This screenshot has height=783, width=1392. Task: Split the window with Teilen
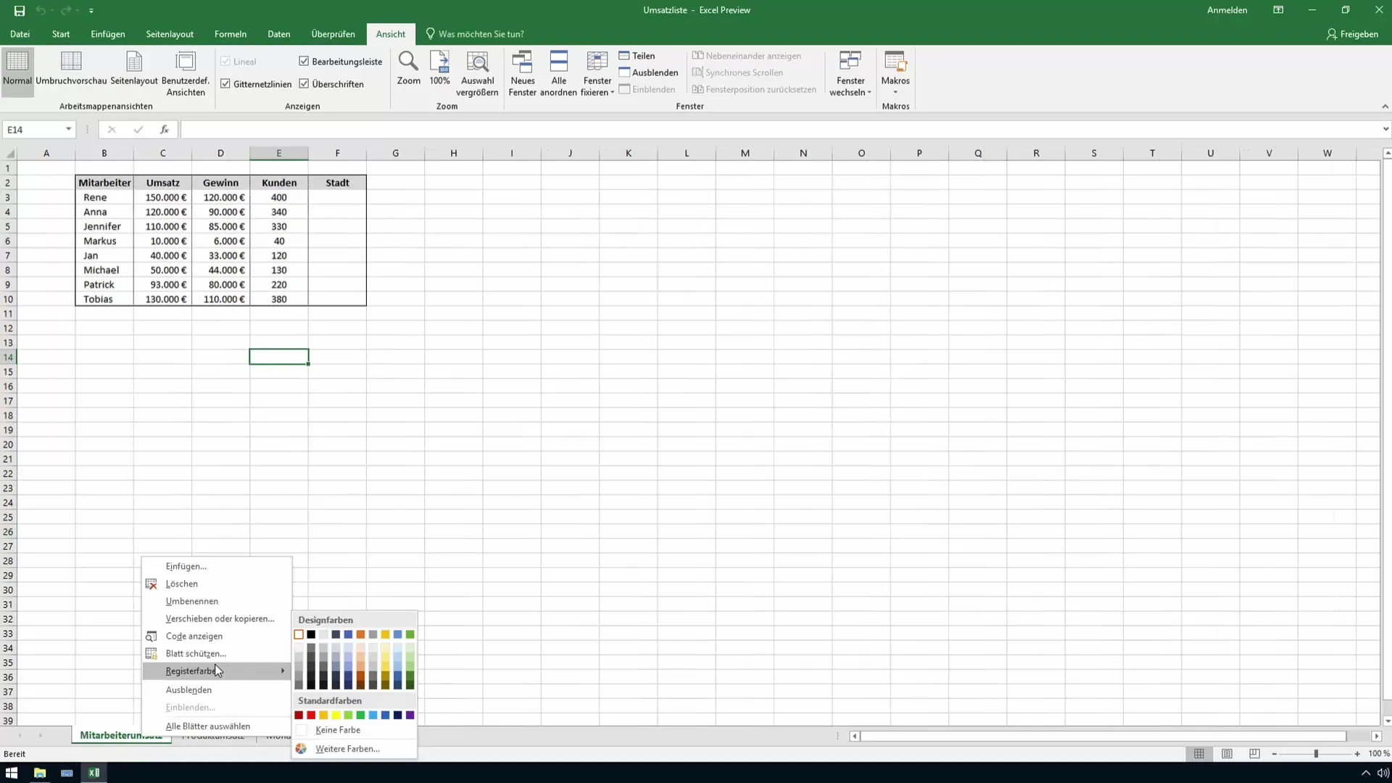637,56
